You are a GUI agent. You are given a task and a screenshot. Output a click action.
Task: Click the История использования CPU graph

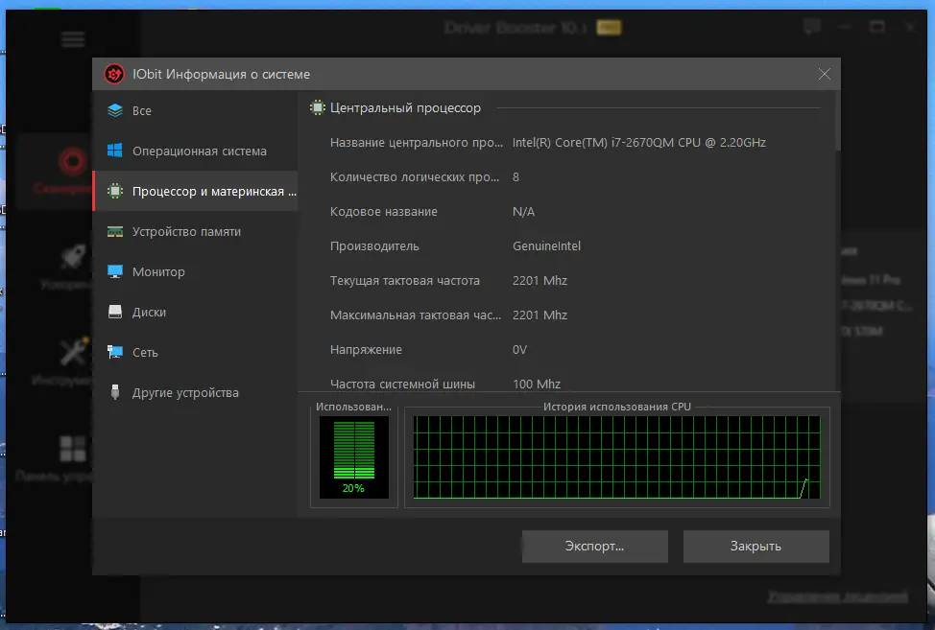point(616,456)
